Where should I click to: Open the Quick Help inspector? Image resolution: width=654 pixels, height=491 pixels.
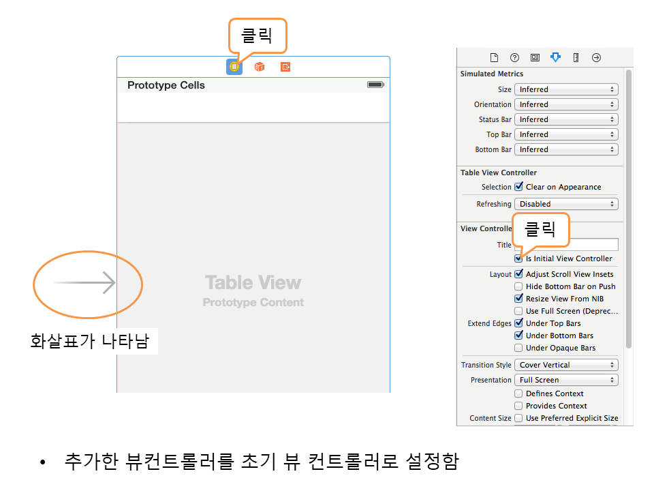pos(515,58)
